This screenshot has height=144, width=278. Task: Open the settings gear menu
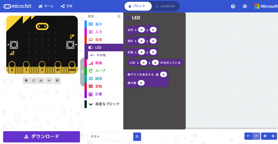[245, 6]
